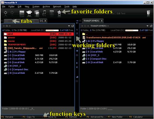The width and height of the screenshot is (154, 119).
Task: Click F6 Advanced Re... function key button
Action: (x=96, y=117)
